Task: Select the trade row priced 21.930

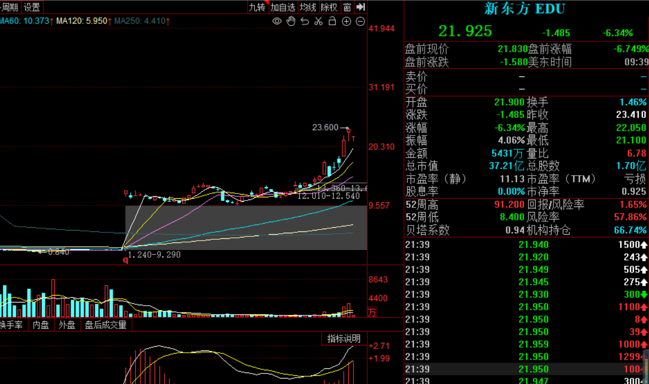Action: tap(526, 295)
